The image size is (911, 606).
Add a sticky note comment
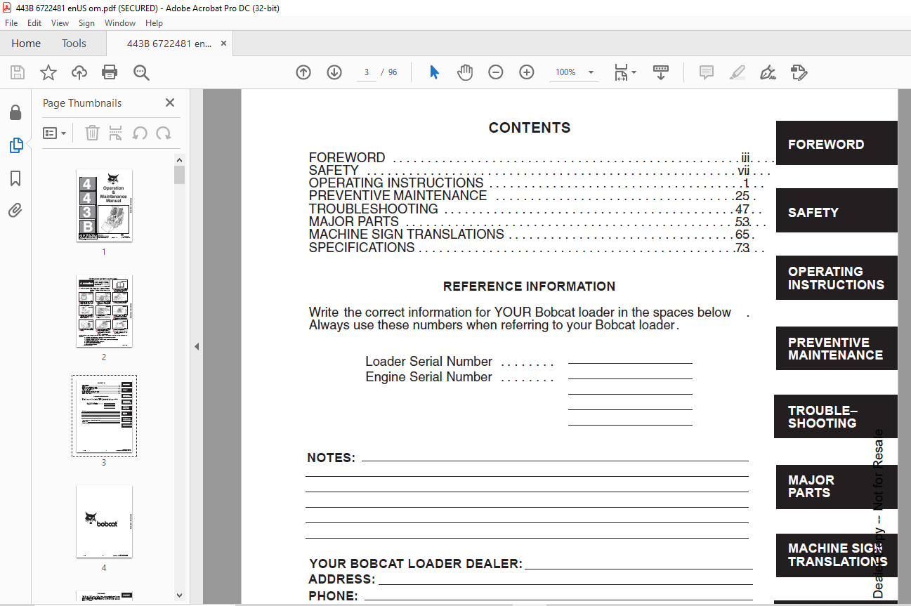[x=707, y=72]
